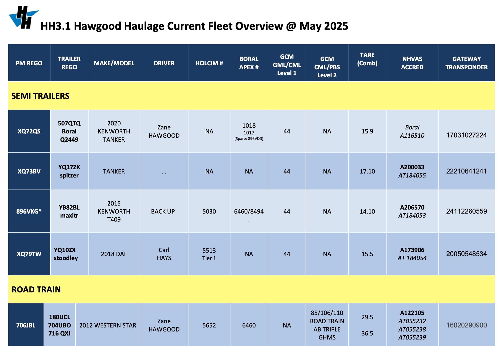Click the TRAILER REGO column header

[x=69, y=63]
